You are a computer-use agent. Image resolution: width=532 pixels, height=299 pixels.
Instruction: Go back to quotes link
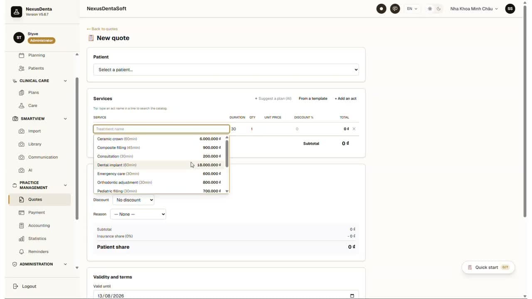tap(102, 29)
